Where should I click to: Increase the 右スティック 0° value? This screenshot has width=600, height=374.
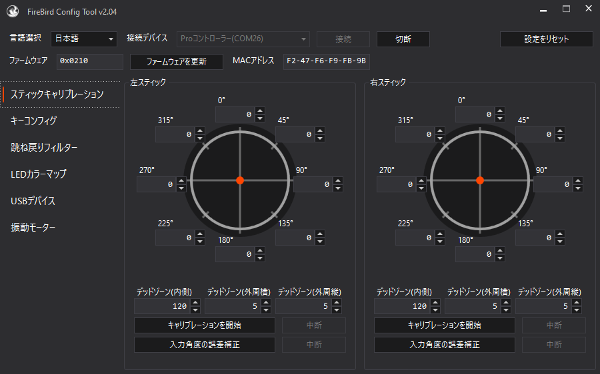pyautogui.click(x=500, y=110)
